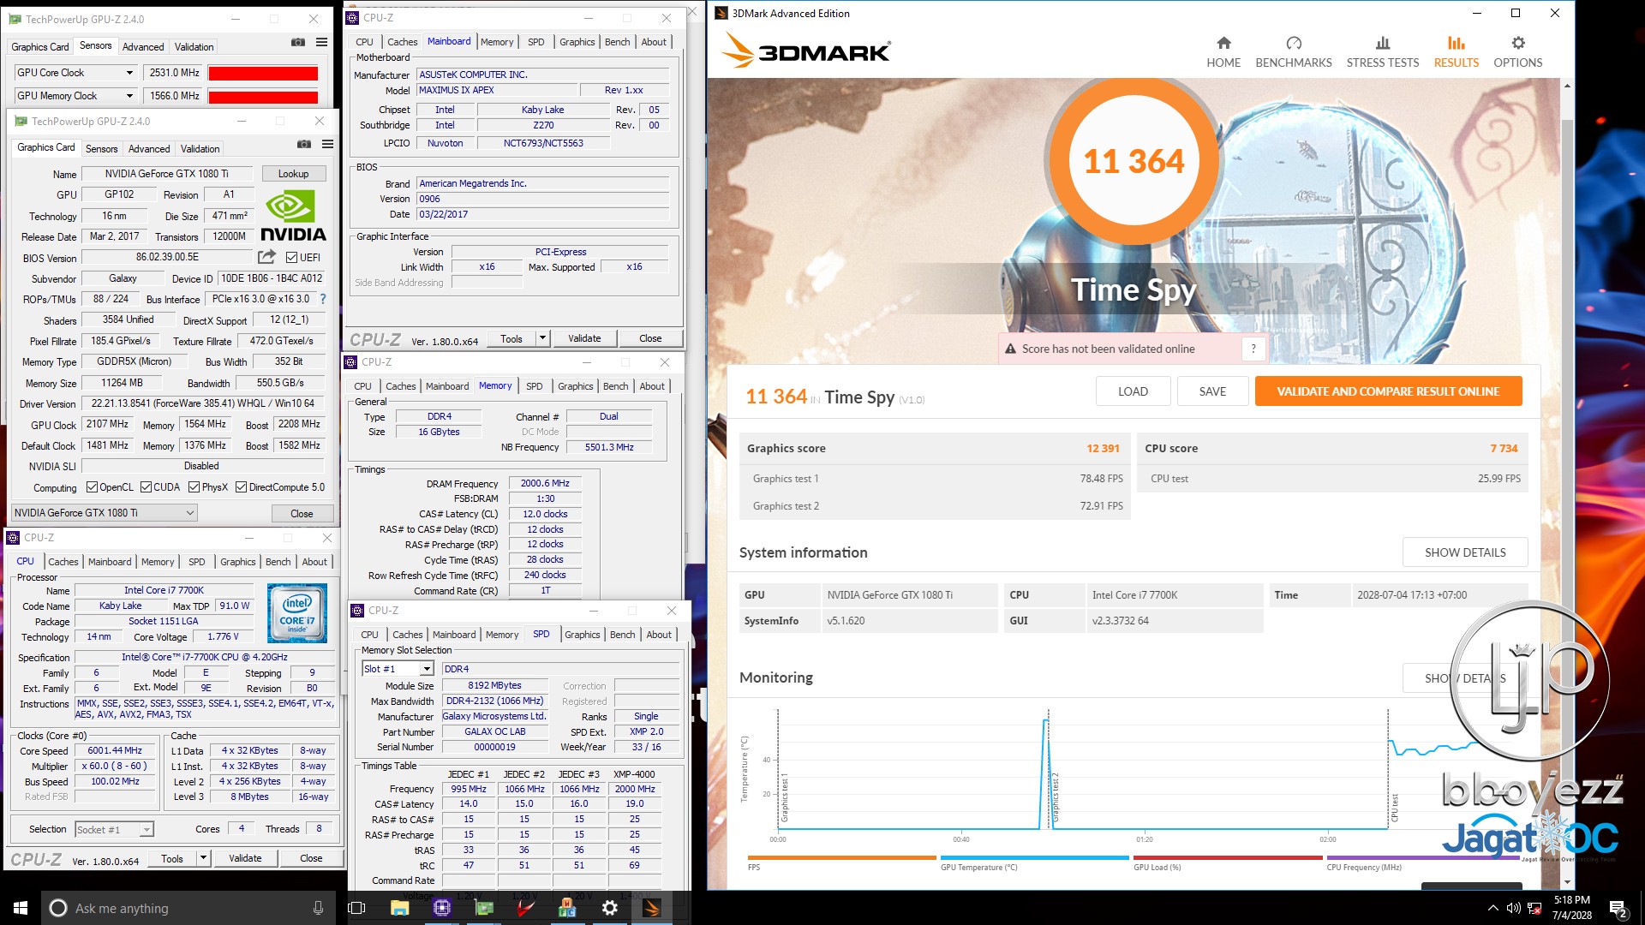Click the LOAD button in 3DMark
Image resolution: width=1645 pixels, height=925 pixels.
point(1133,391)
